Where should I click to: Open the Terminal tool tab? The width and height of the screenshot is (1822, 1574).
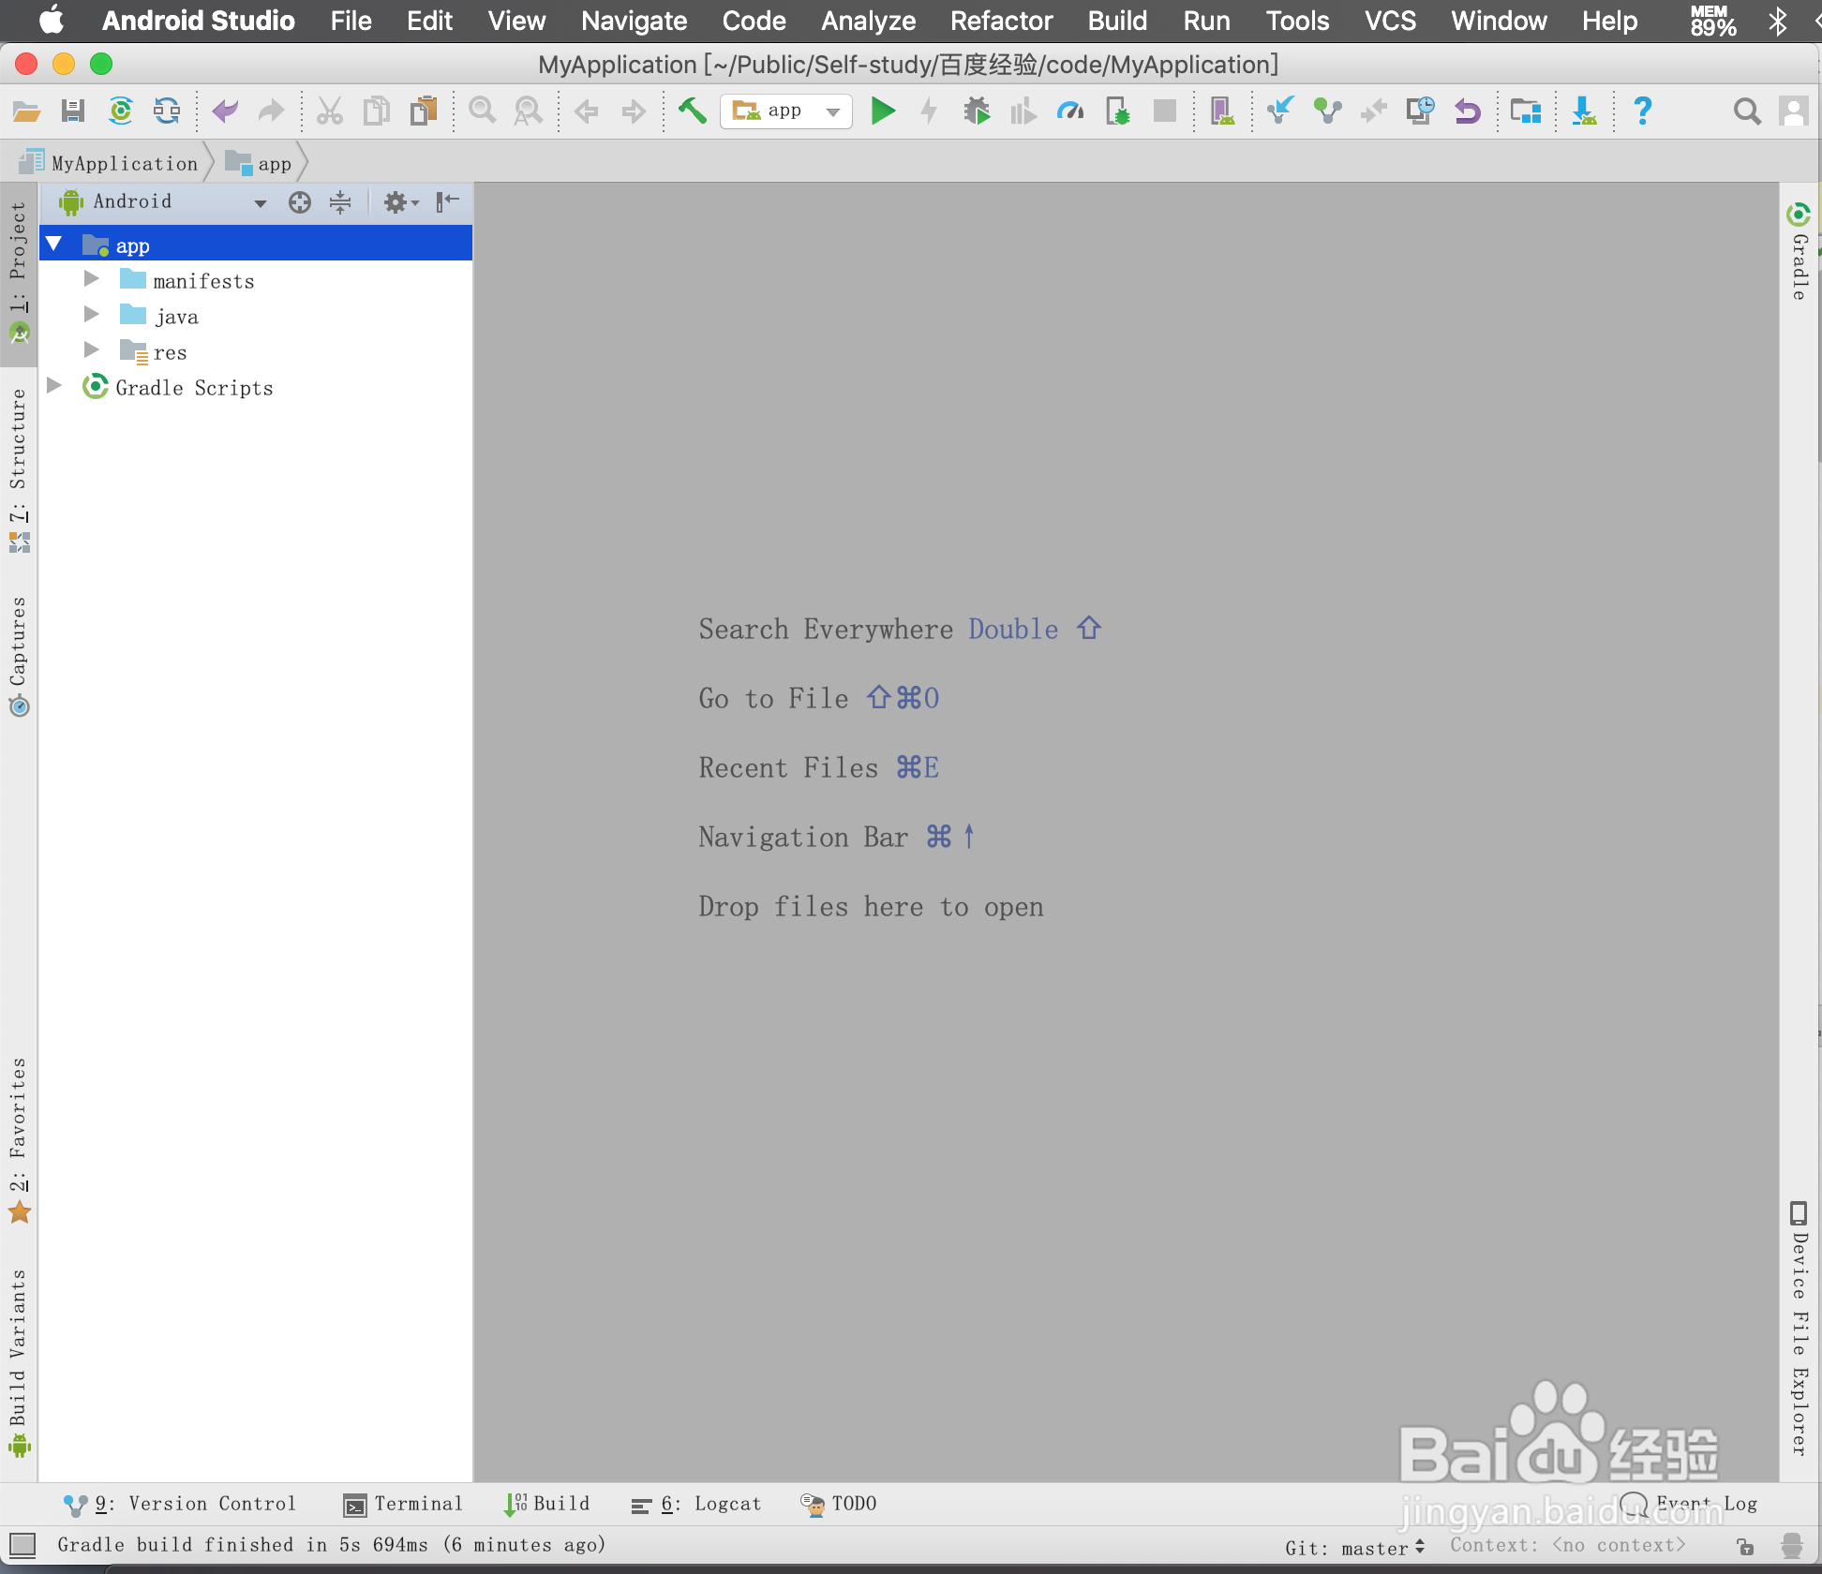[x=403, y=1504]
